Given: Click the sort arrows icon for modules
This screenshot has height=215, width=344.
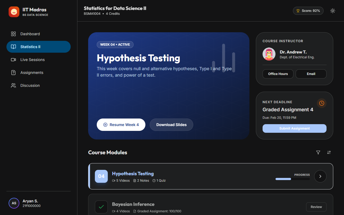Looking at the screenshot, I should click(x=329, y=152).
